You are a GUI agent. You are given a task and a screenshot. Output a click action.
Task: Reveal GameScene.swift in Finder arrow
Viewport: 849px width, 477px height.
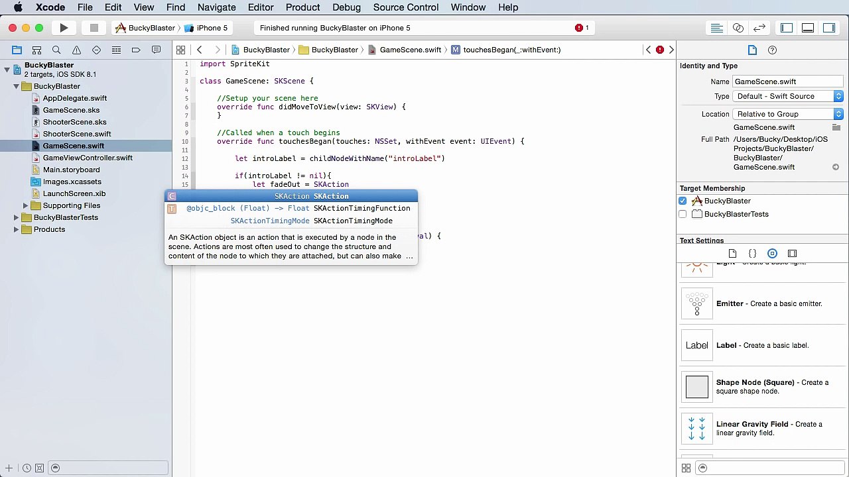pos(836,167)
